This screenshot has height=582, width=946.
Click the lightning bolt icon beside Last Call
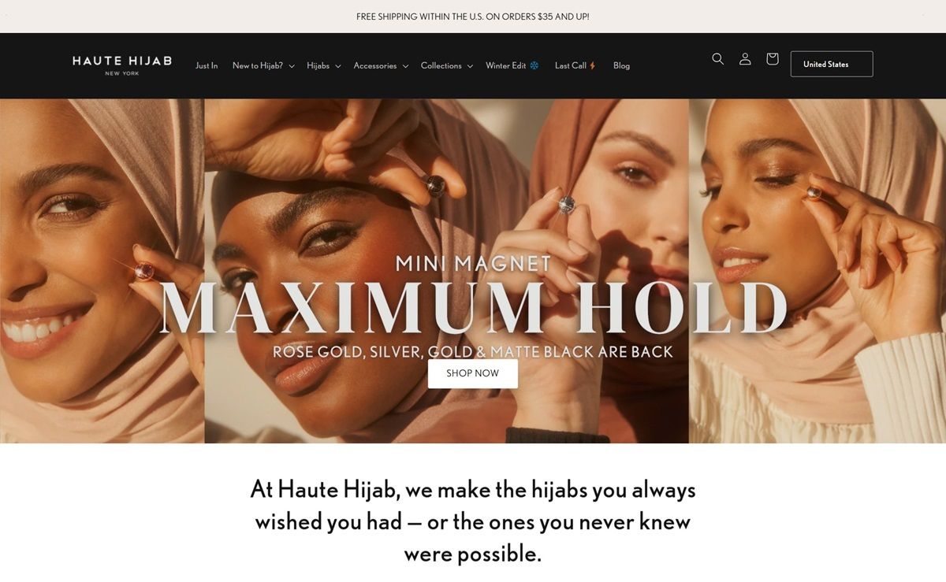[593, 65]
